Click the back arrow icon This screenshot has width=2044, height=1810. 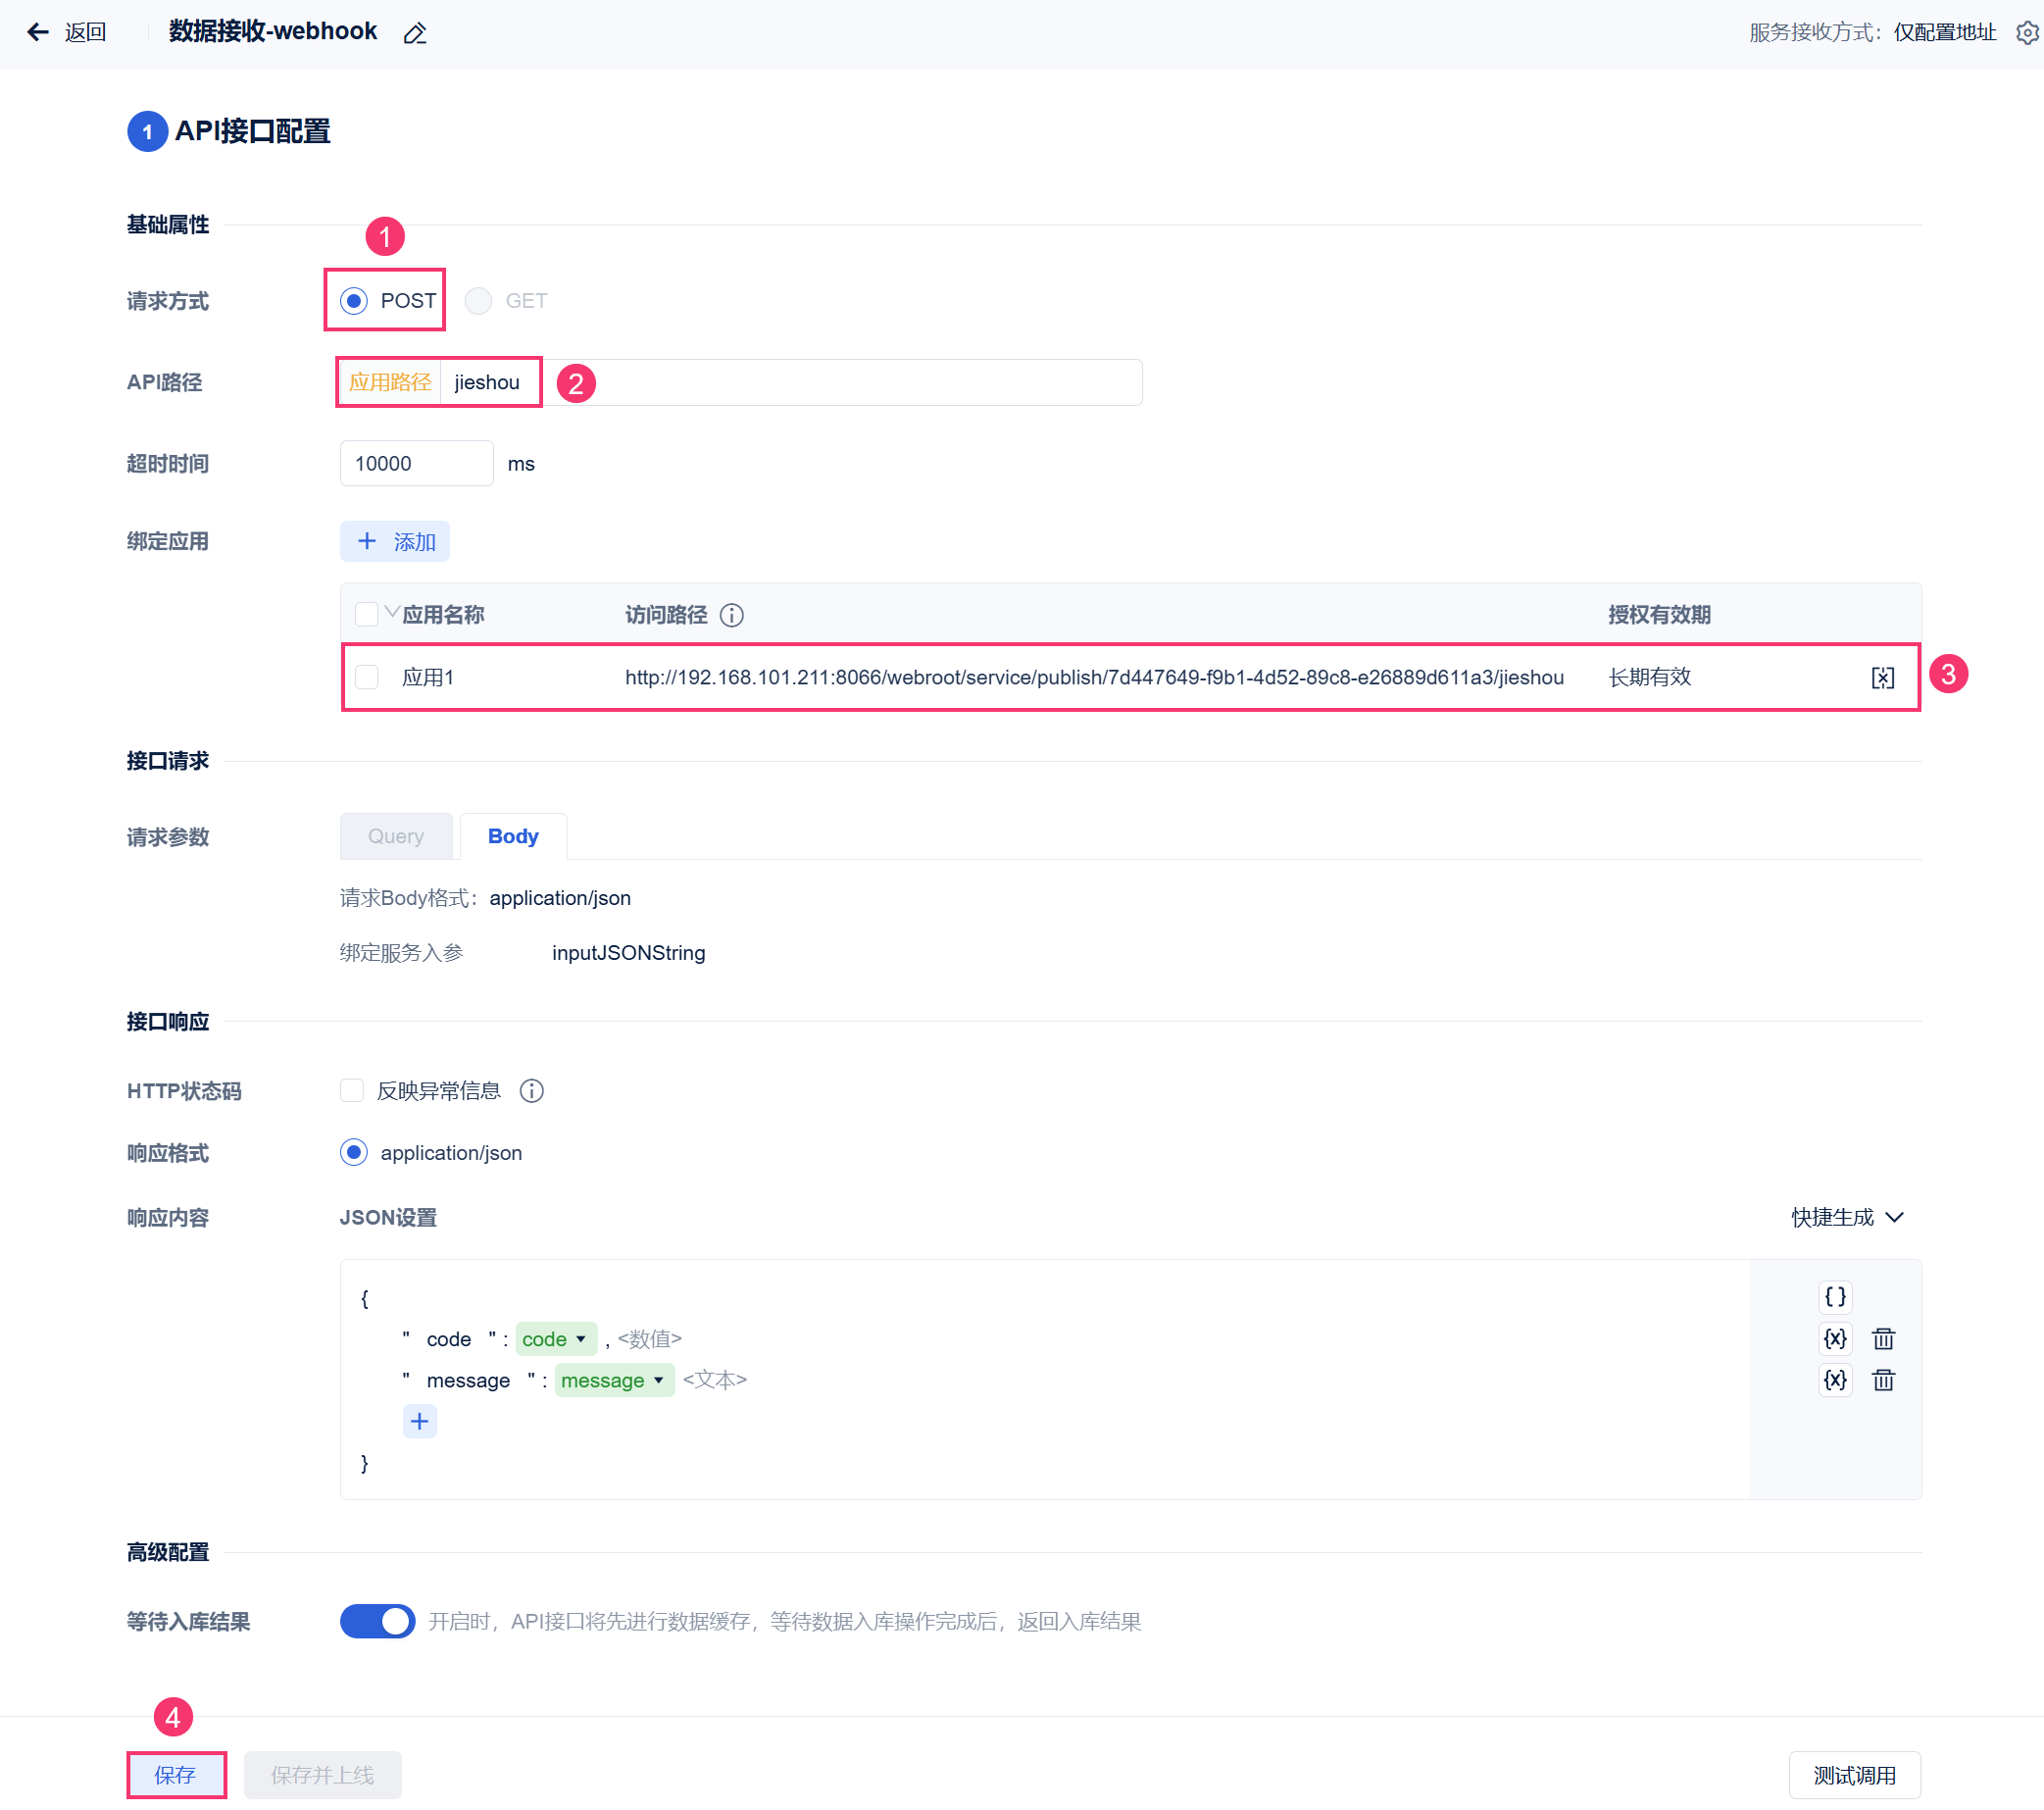click(x=38, y=32)
